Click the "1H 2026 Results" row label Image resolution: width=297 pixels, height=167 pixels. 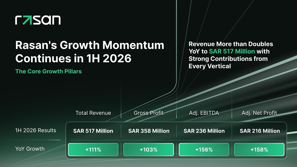36,130
